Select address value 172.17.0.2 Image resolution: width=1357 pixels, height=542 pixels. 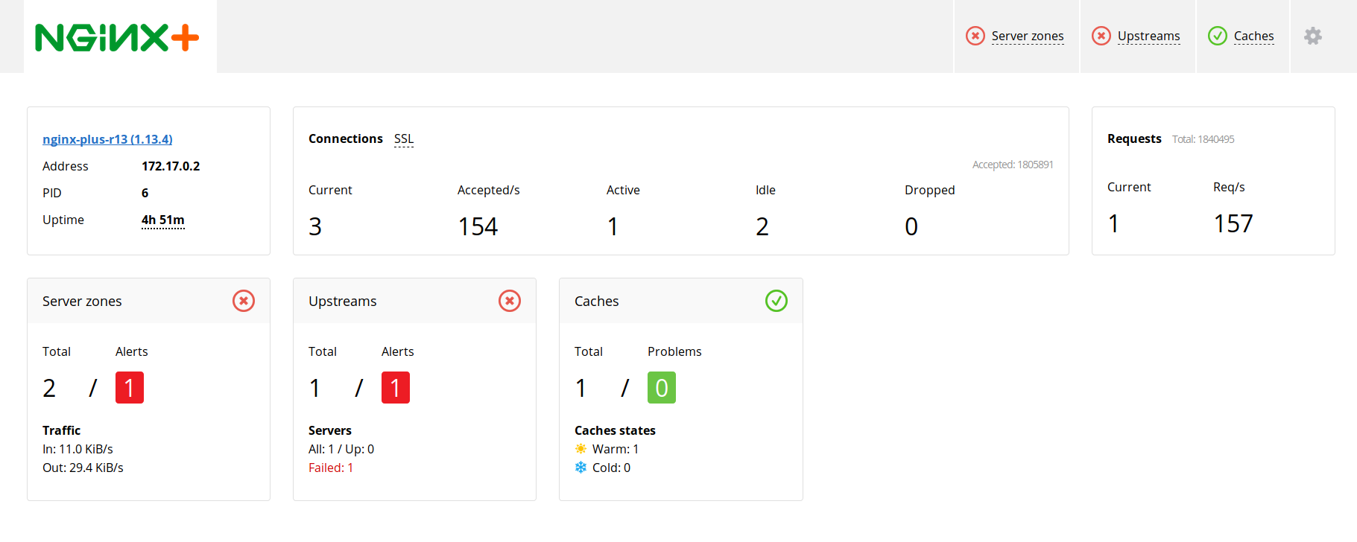[x=171, y=166]
